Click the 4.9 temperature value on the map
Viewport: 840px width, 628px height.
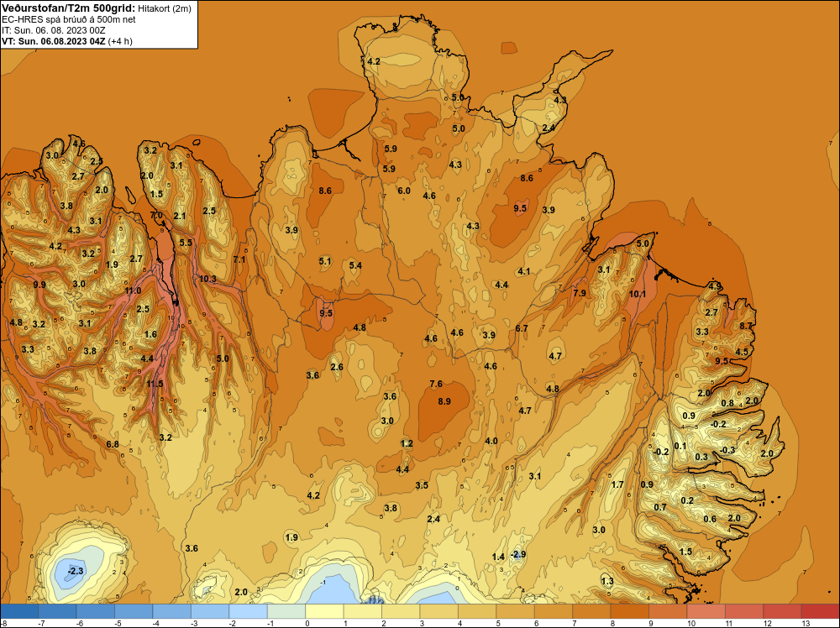coord(715,286)
